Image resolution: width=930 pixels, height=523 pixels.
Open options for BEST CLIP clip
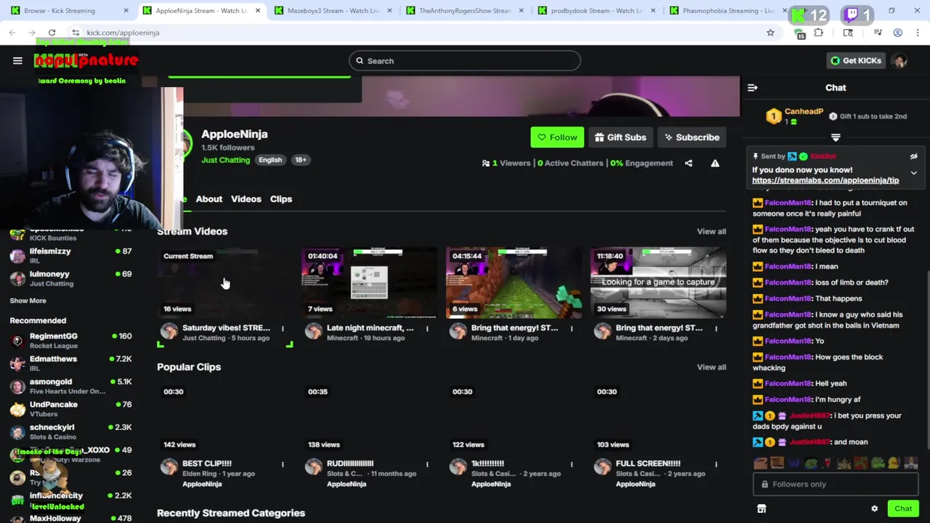pos(283,464)
